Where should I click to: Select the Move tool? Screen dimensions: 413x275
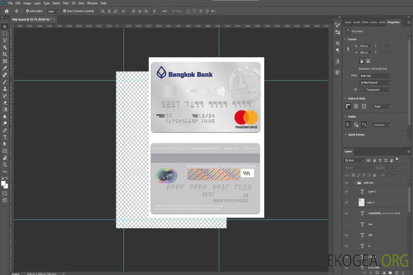[5, 27]
